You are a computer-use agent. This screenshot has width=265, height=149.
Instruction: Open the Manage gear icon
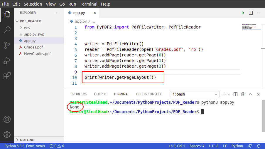pos(7,135)
